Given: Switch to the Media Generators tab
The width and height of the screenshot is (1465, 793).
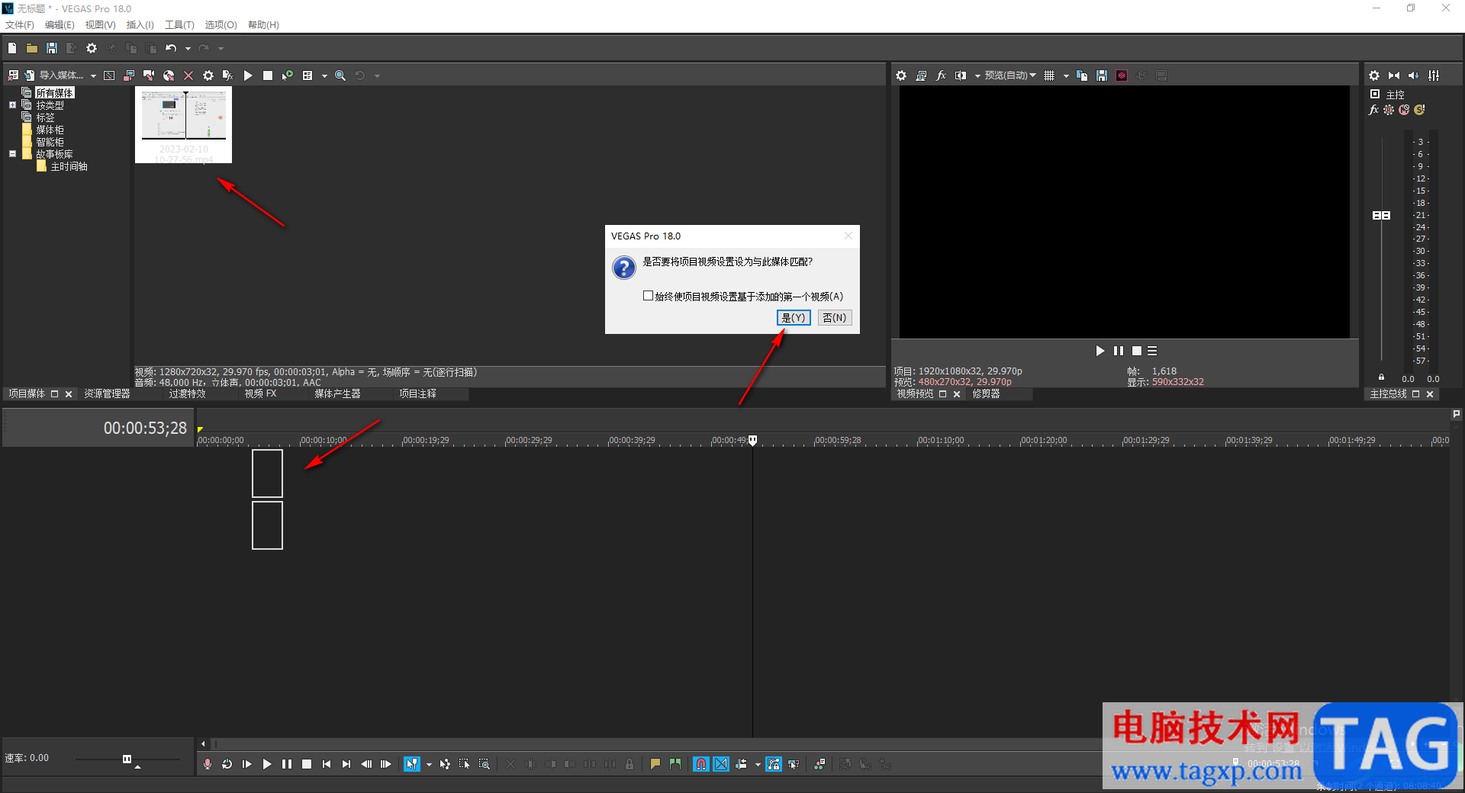Looking at the screenshot, I should 337,394.
